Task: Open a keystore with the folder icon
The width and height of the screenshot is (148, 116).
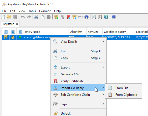Action: 9,17
